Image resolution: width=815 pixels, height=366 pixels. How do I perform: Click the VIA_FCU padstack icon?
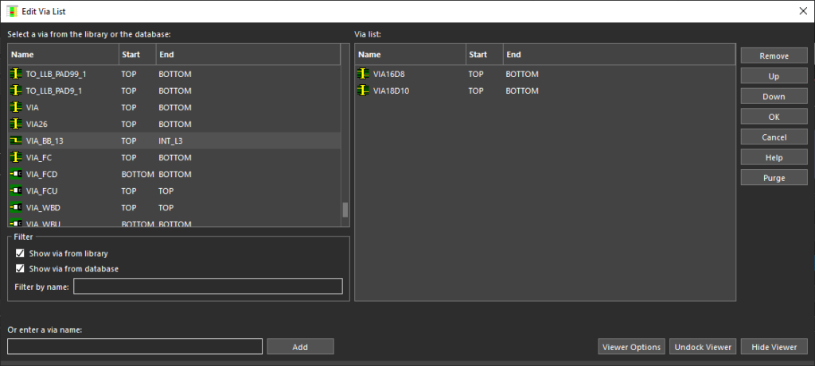point(15,191)
